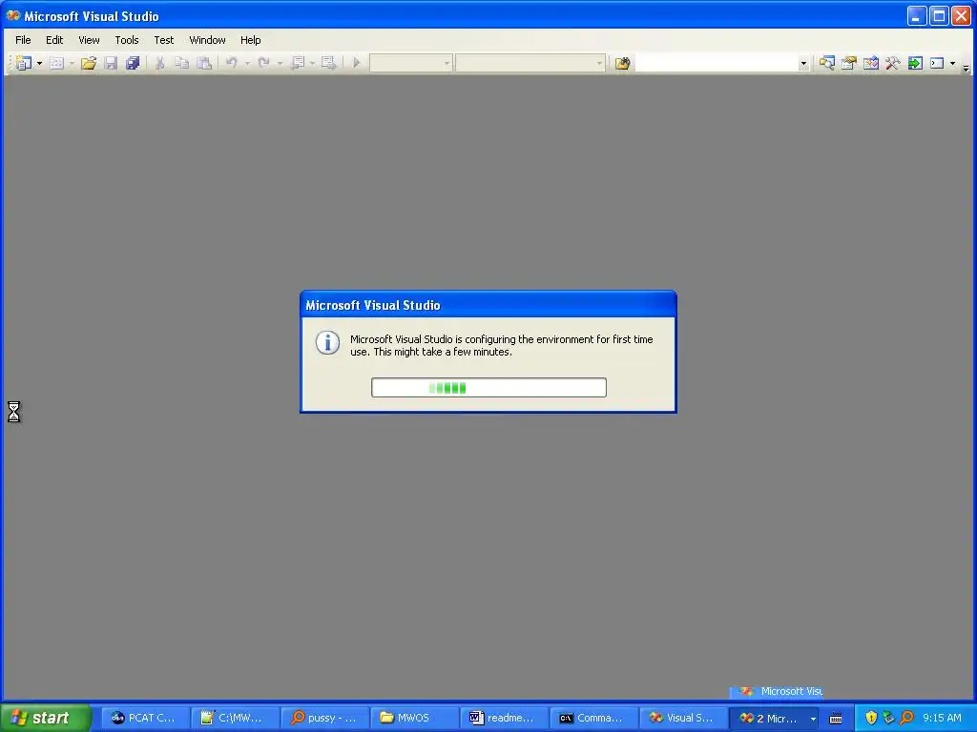Click the security shield tray icon

click(x=871, y=718)
